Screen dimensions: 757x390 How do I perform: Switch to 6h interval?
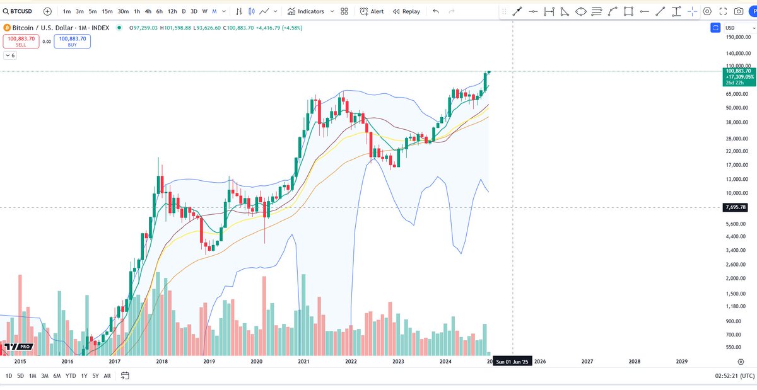point(159,11)
